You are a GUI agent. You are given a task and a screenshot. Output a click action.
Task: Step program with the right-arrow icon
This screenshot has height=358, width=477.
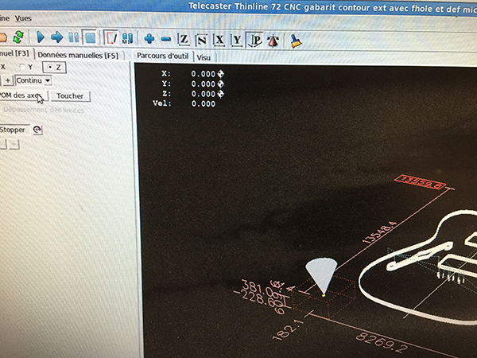click(x=57, y=37)
